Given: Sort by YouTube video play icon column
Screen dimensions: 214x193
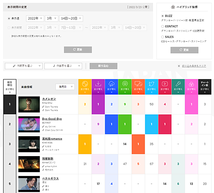Looking at the screenshot, I should 165,87.
